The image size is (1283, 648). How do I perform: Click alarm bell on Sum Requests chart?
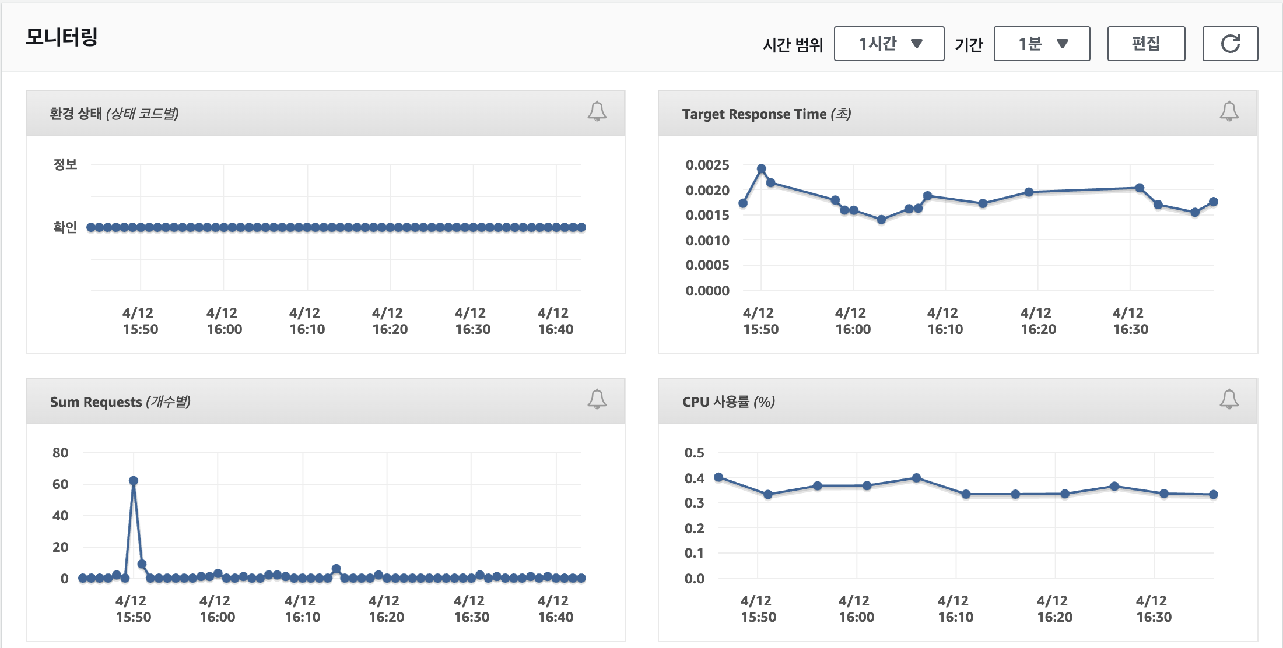(597, 399)
